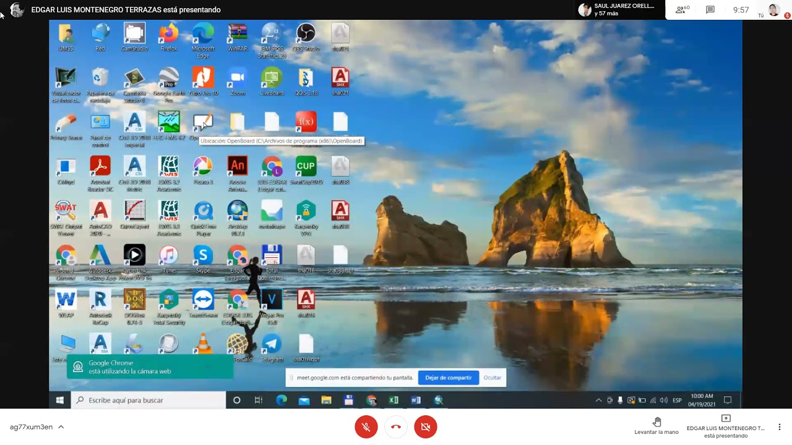The width and height of the screenshot is (792, 445).
Task: Select the Adobe Animate desktop icon
Action: [x=238, y=174]
